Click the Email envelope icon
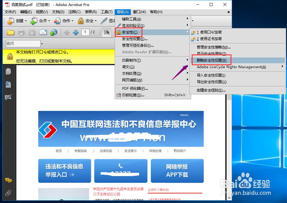This screenshot has width=287, height=203. tap(43, 32)
